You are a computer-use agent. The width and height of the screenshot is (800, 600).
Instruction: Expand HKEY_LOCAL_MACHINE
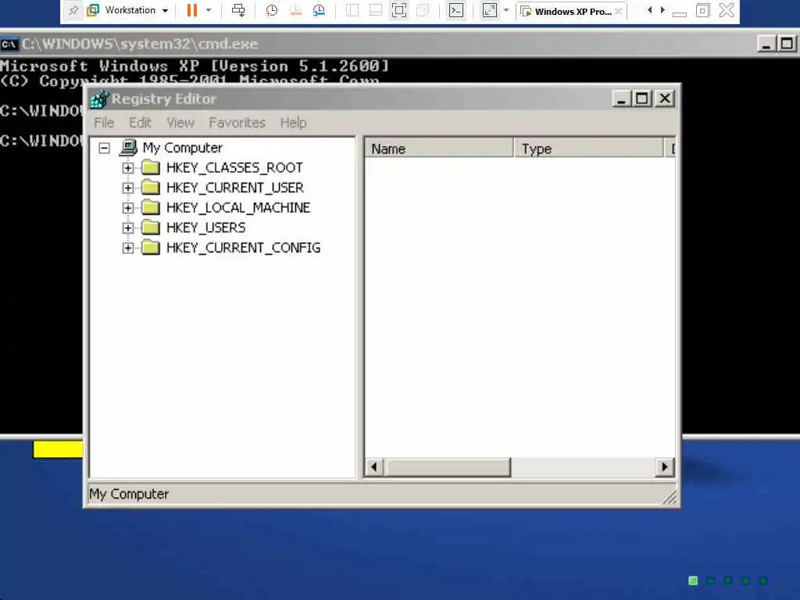coord(128,208)
